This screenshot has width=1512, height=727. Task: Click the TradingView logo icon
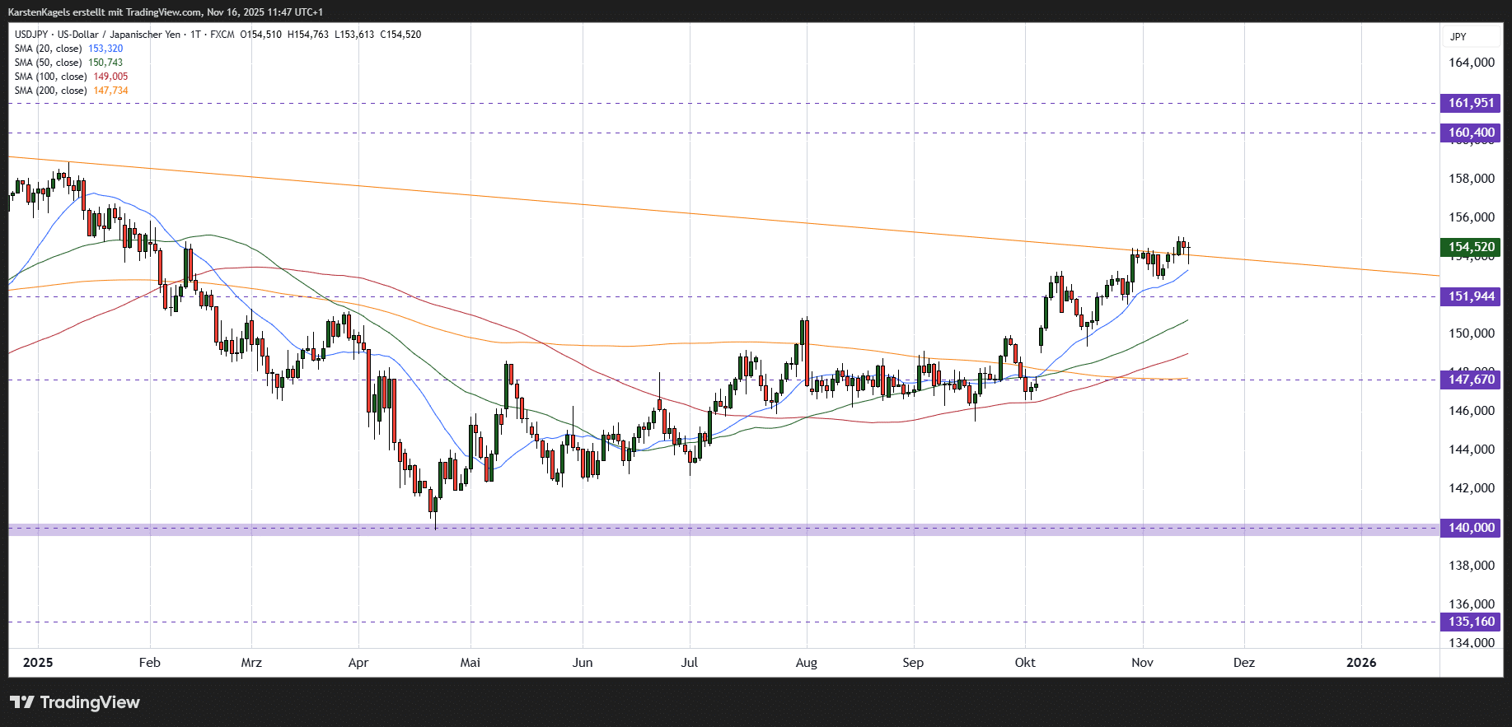coord(22,702)
